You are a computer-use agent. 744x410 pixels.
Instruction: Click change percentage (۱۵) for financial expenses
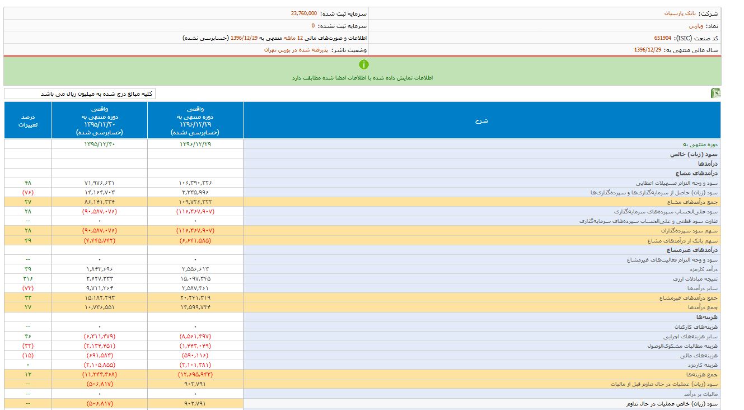coord(28,356)
